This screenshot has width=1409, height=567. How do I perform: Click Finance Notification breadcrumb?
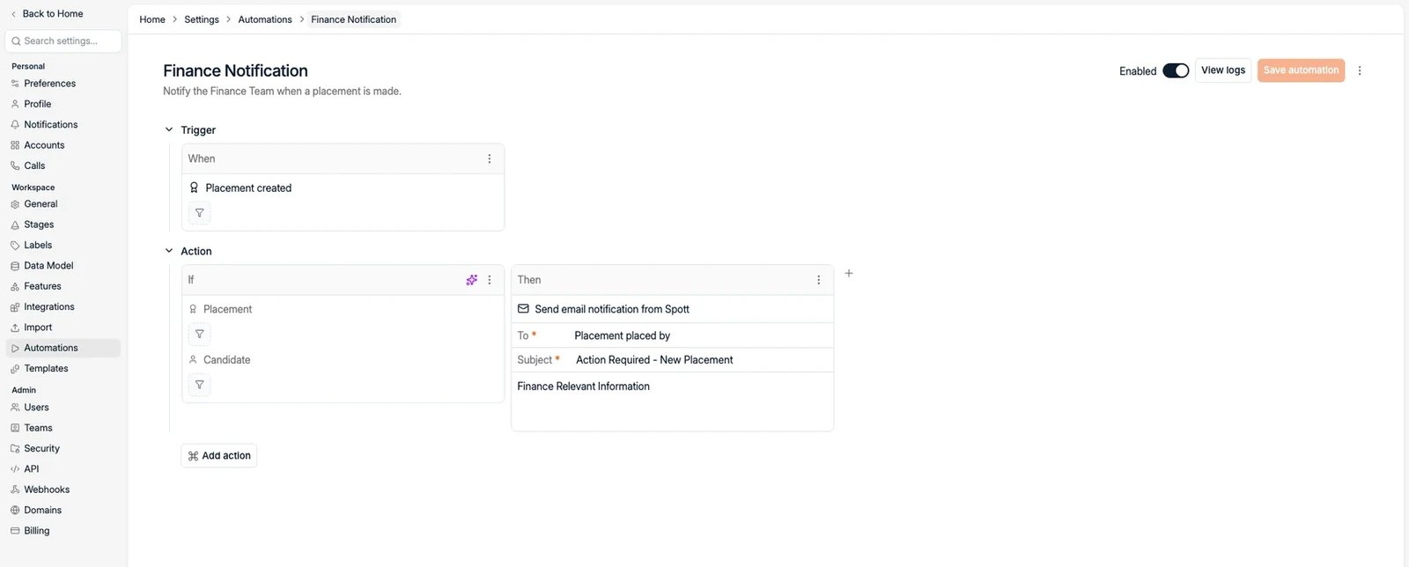[x=354, y=19]
